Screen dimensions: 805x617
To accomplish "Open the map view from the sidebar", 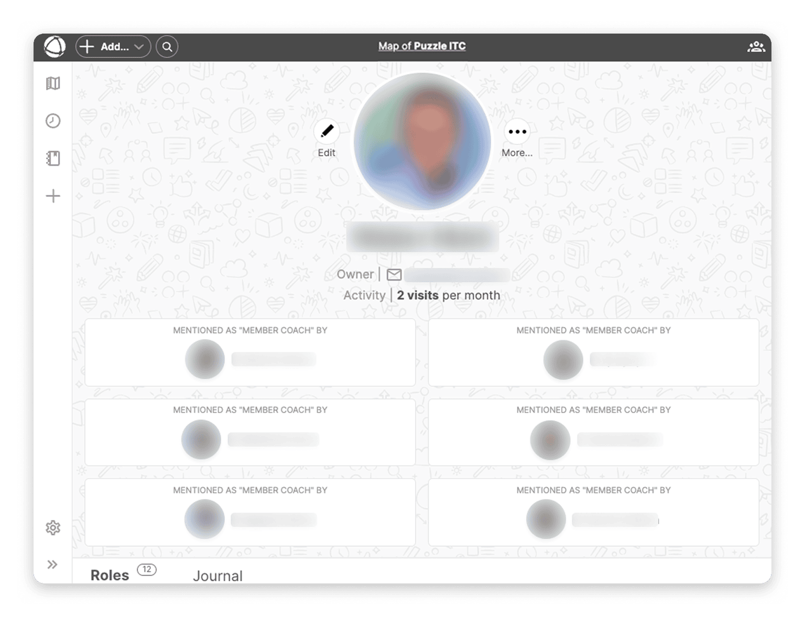I will 52,83.
